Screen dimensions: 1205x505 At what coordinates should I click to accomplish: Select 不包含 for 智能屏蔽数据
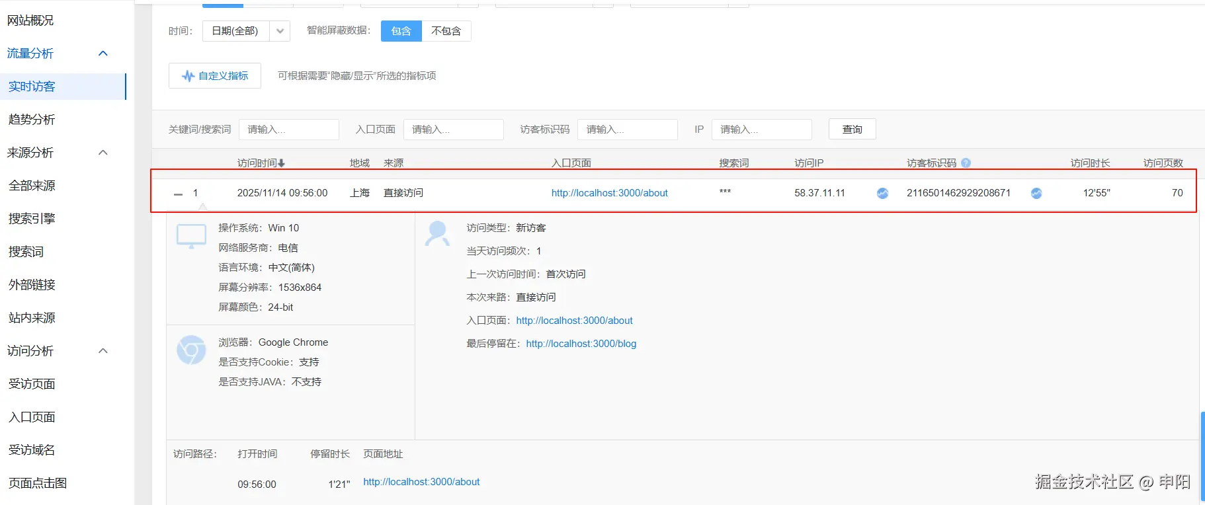[446, 31]
